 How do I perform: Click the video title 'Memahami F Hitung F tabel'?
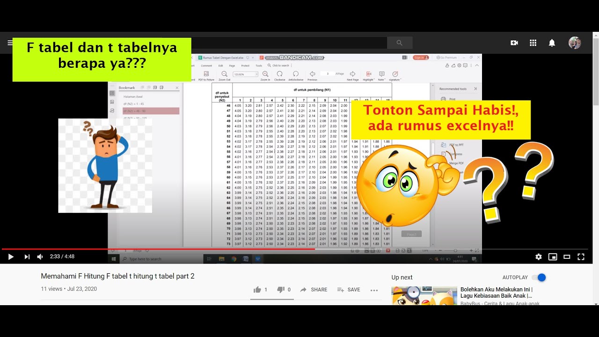coord(117,276)
